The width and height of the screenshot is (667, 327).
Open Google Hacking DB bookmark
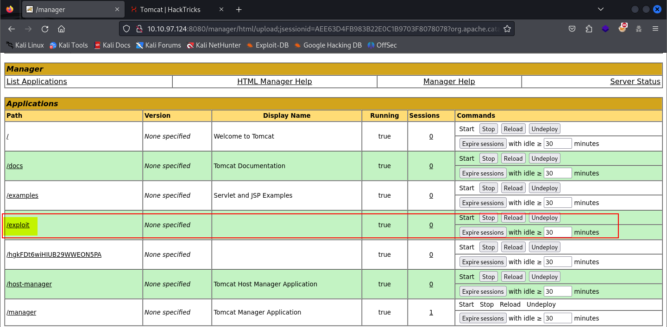click(x=327, y=45)
